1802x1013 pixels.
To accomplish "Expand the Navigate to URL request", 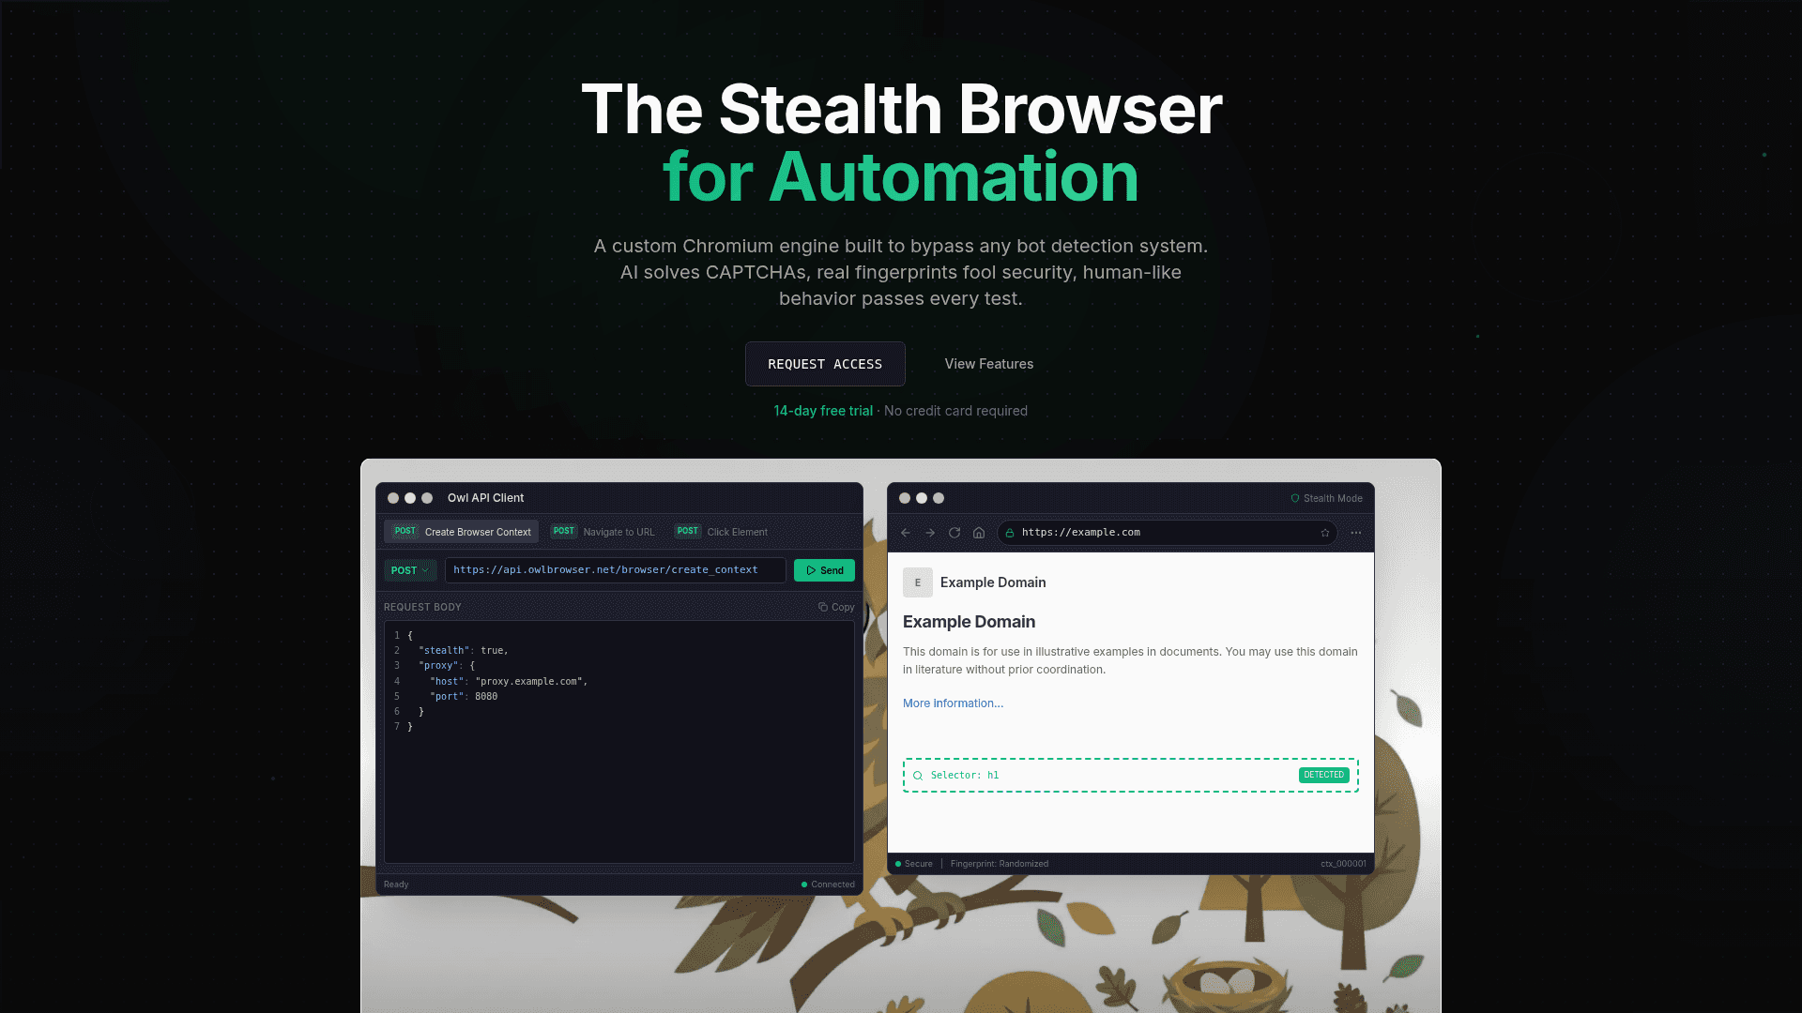I will click(603, 532).
